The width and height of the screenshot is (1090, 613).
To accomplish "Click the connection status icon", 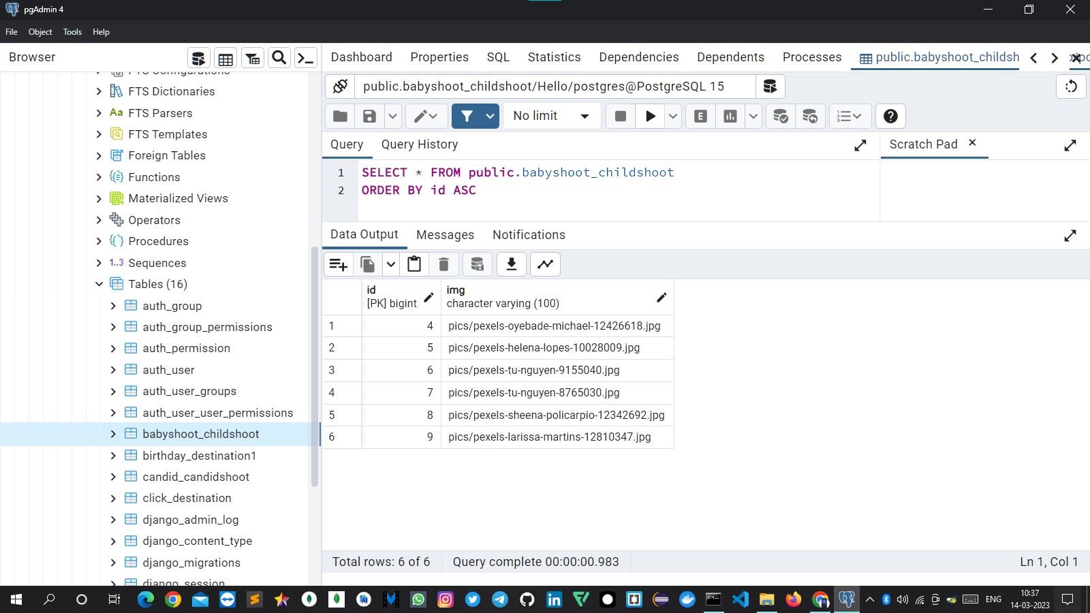I will (x=341, y=87).
